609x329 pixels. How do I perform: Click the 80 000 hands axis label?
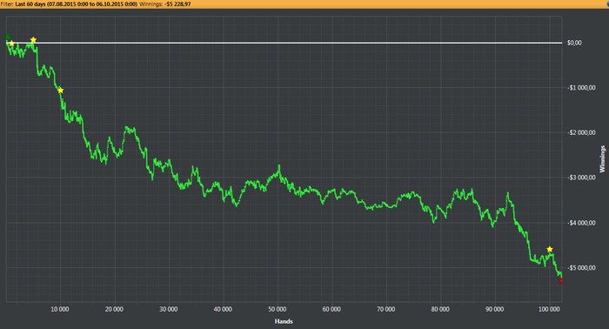click(440, 309)
